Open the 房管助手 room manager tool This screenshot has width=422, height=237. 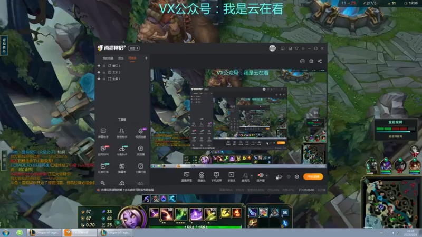[x=122, y=133]
